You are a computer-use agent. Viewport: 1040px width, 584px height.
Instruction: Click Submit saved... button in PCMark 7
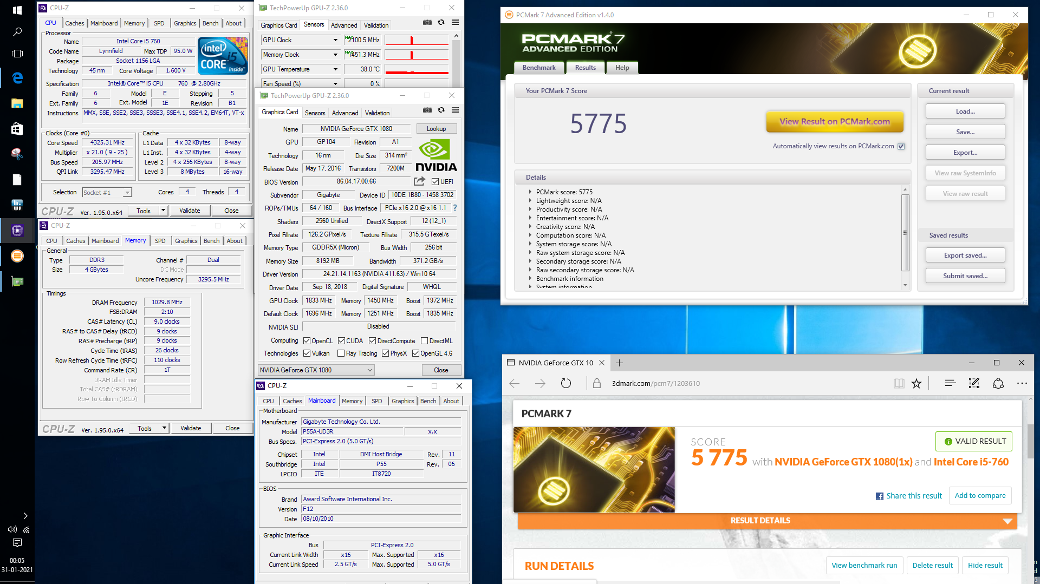coord(965,276)
